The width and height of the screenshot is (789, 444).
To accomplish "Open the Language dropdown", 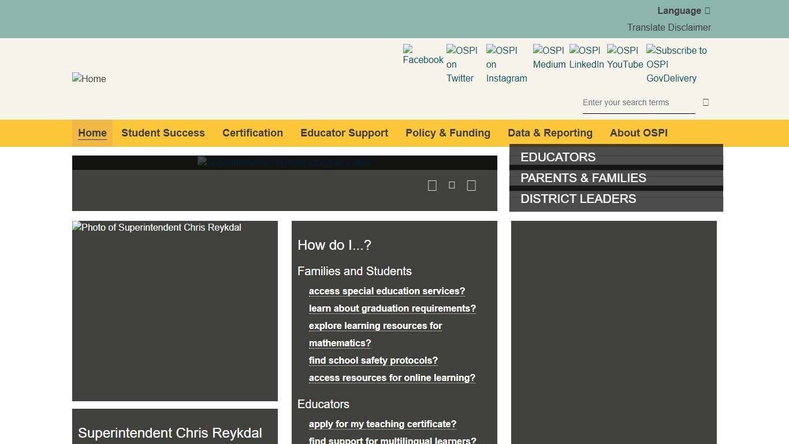I will pos(683,11).
